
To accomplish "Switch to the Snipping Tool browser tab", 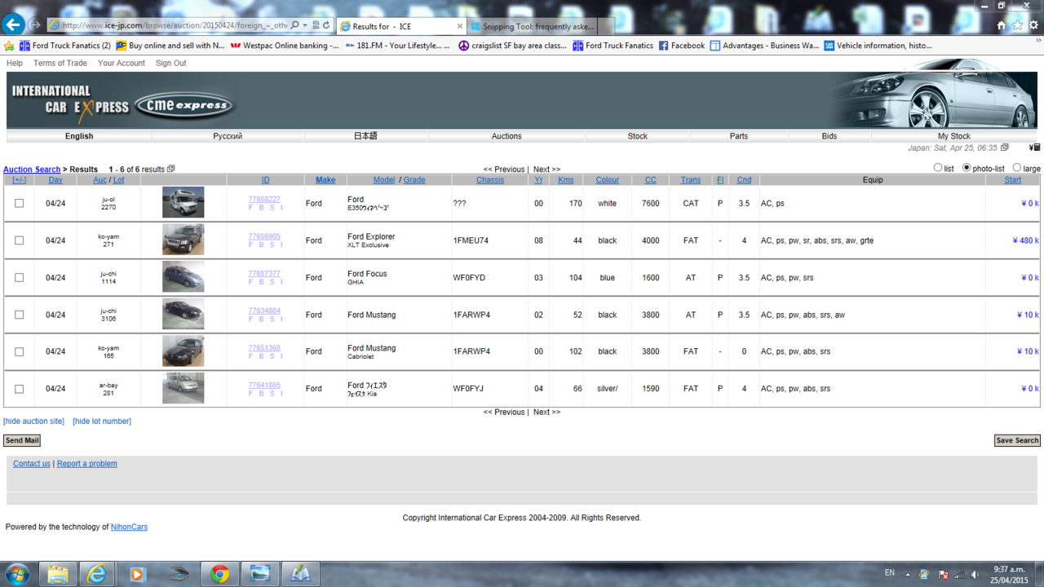I will tap(533, 27).
